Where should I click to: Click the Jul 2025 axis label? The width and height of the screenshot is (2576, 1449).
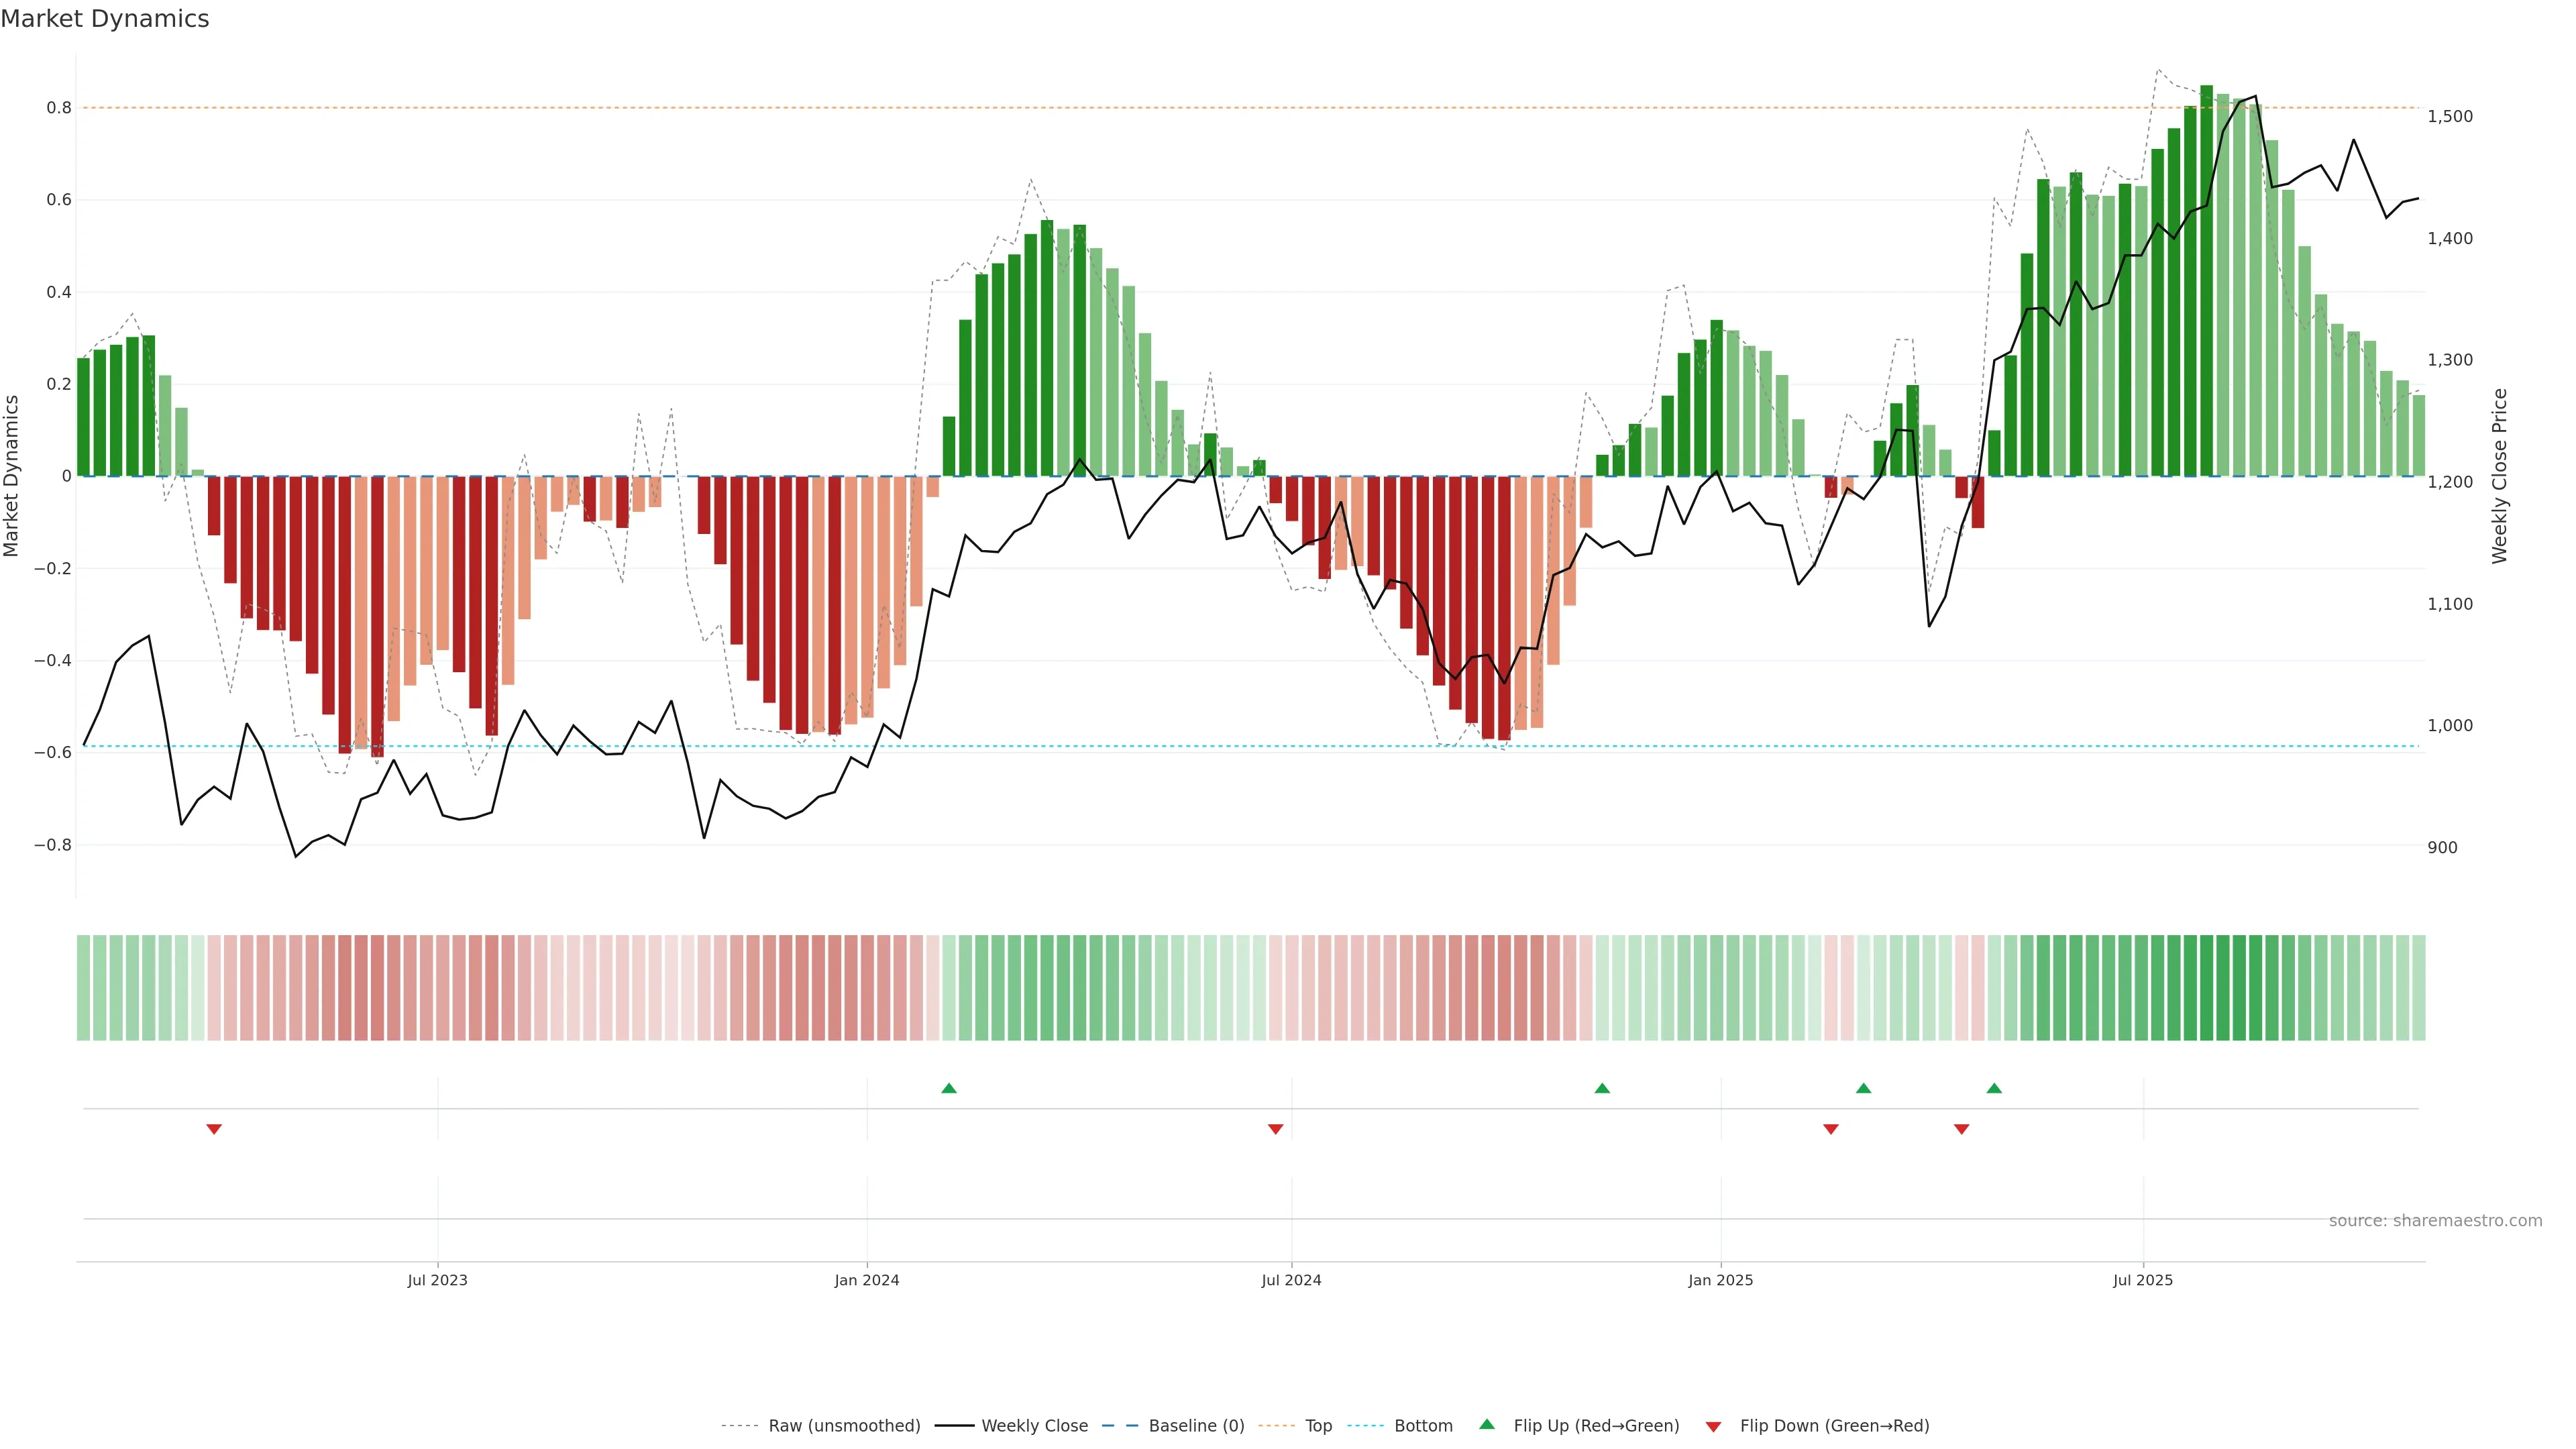[2142, 1280]
